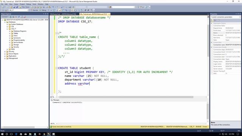Open the Window menu

[40, 4]
